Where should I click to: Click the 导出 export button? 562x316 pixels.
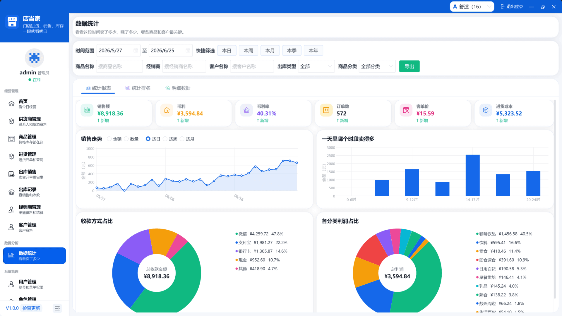coord(409,66)
